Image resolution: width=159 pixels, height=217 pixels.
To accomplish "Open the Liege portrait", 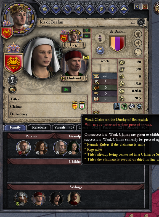I will (x=74, y=36).
